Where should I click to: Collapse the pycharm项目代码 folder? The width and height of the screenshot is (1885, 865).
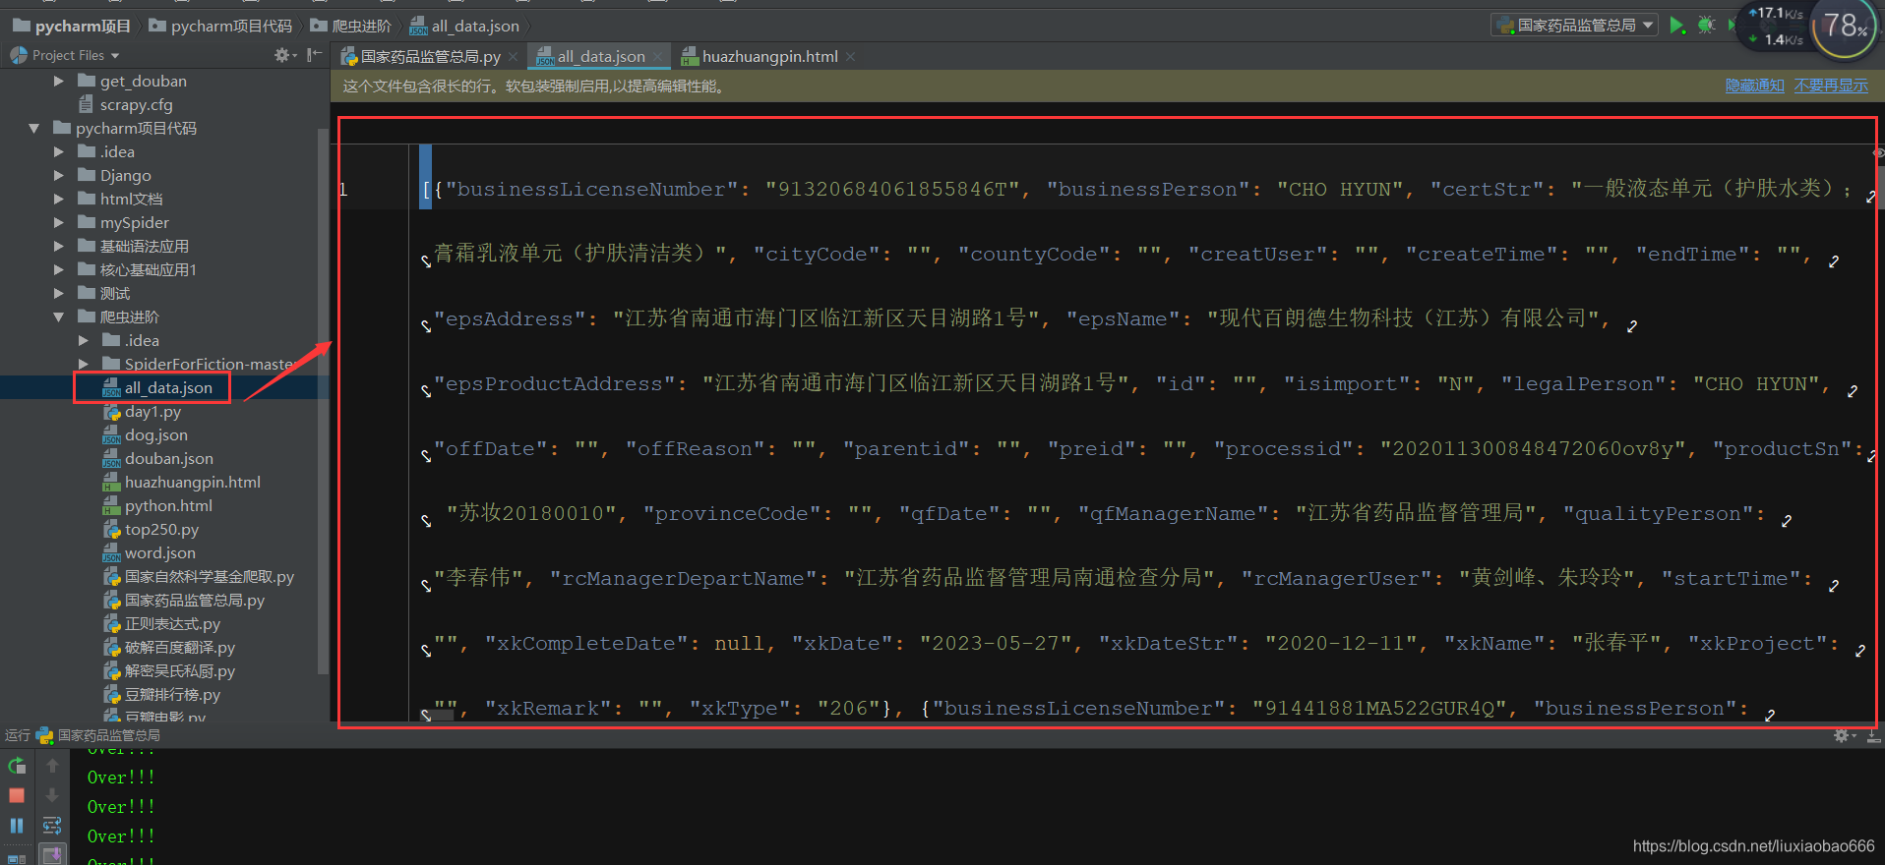(34, 128)
